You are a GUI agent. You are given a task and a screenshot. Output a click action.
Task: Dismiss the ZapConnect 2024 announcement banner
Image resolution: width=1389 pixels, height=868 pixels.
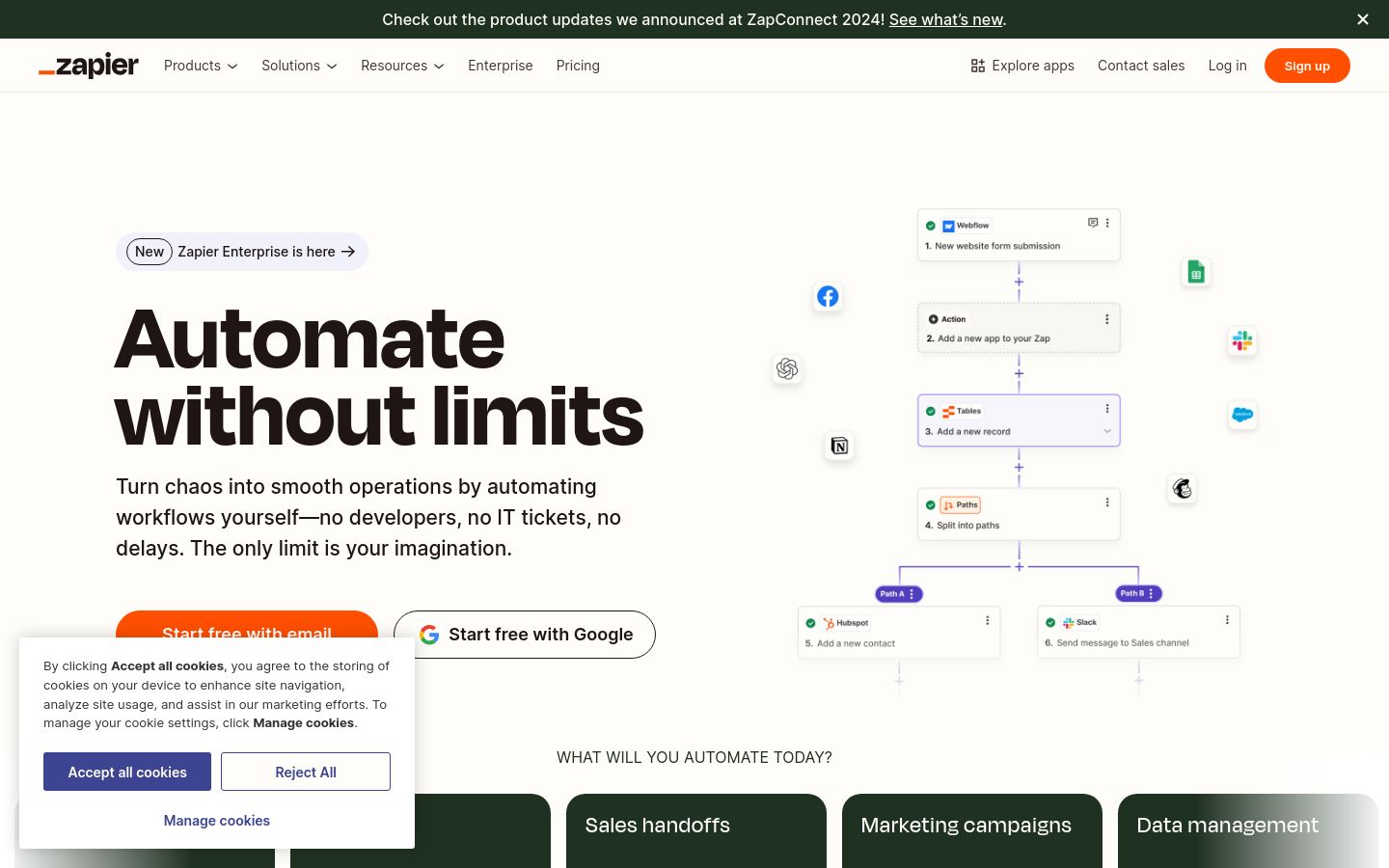[x=1363, y=19]
